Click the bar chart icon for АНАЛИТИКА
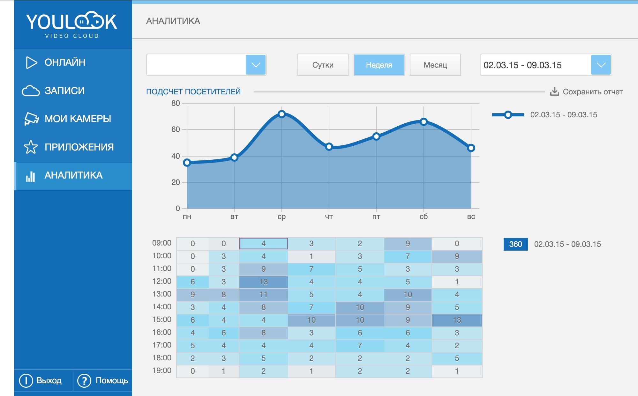Image resolution: width=638 pixels, height=396 pixels. 30,176
